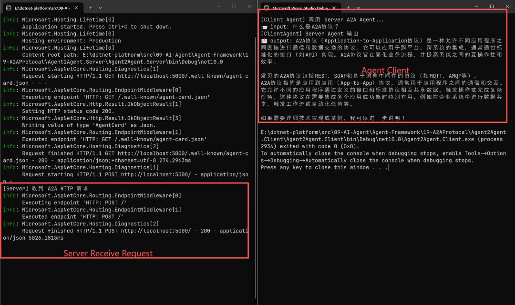Click the terminal icon on the E:\dotnet-platform tab

click(x=9, y=8)
